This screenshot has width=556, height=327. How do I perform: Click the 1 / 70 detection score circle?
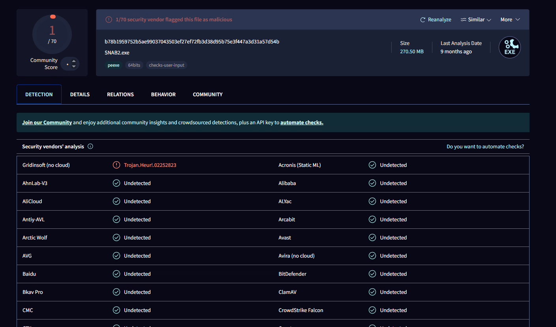tap(52, 35)
